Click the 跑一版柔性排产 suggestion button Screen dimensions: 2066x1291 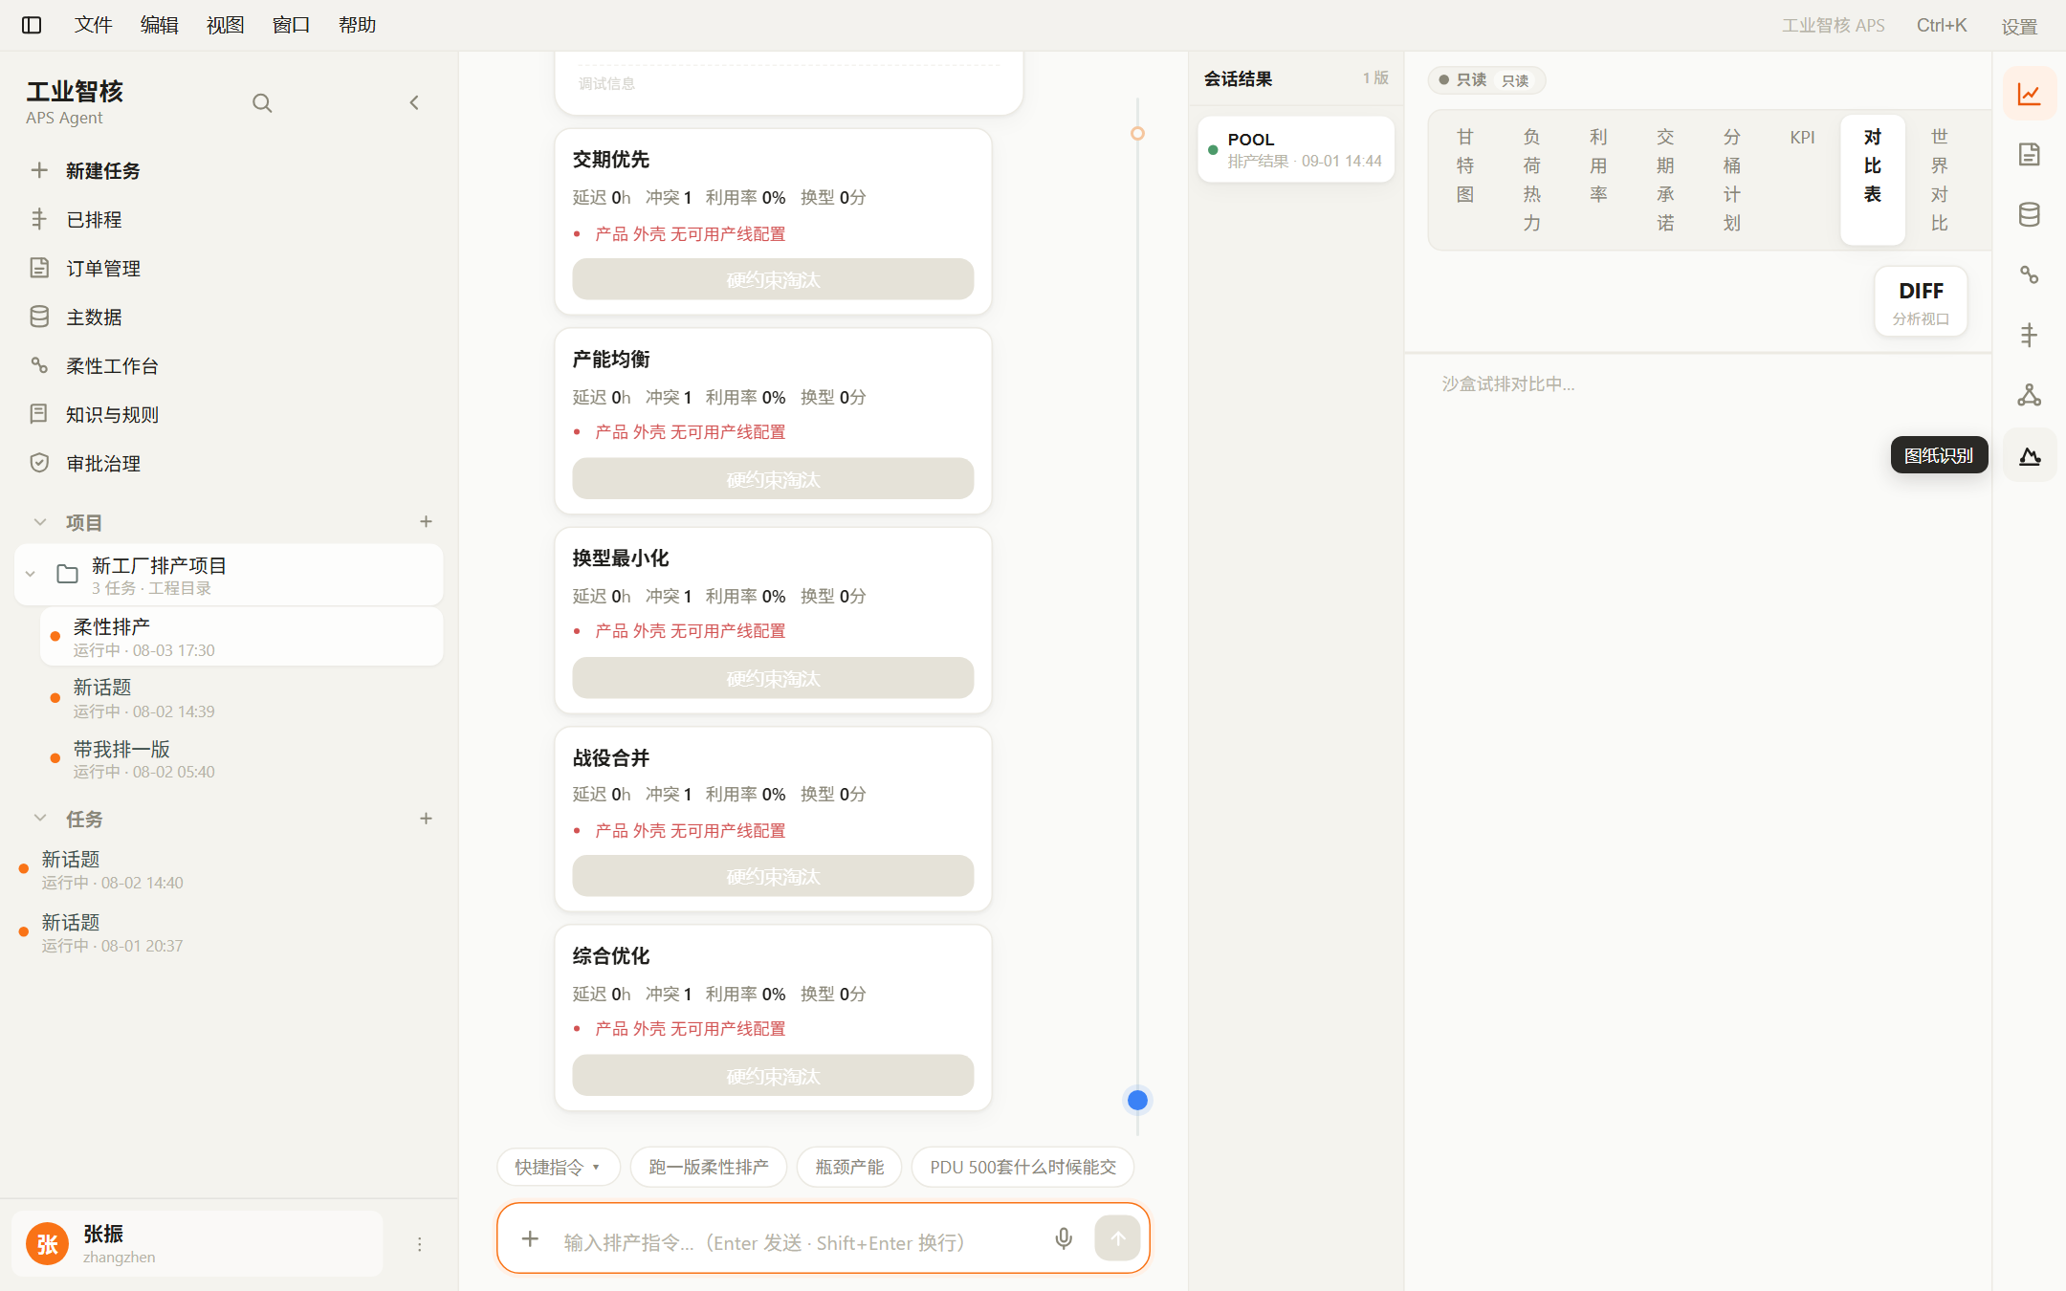[x=708, y=1167]
